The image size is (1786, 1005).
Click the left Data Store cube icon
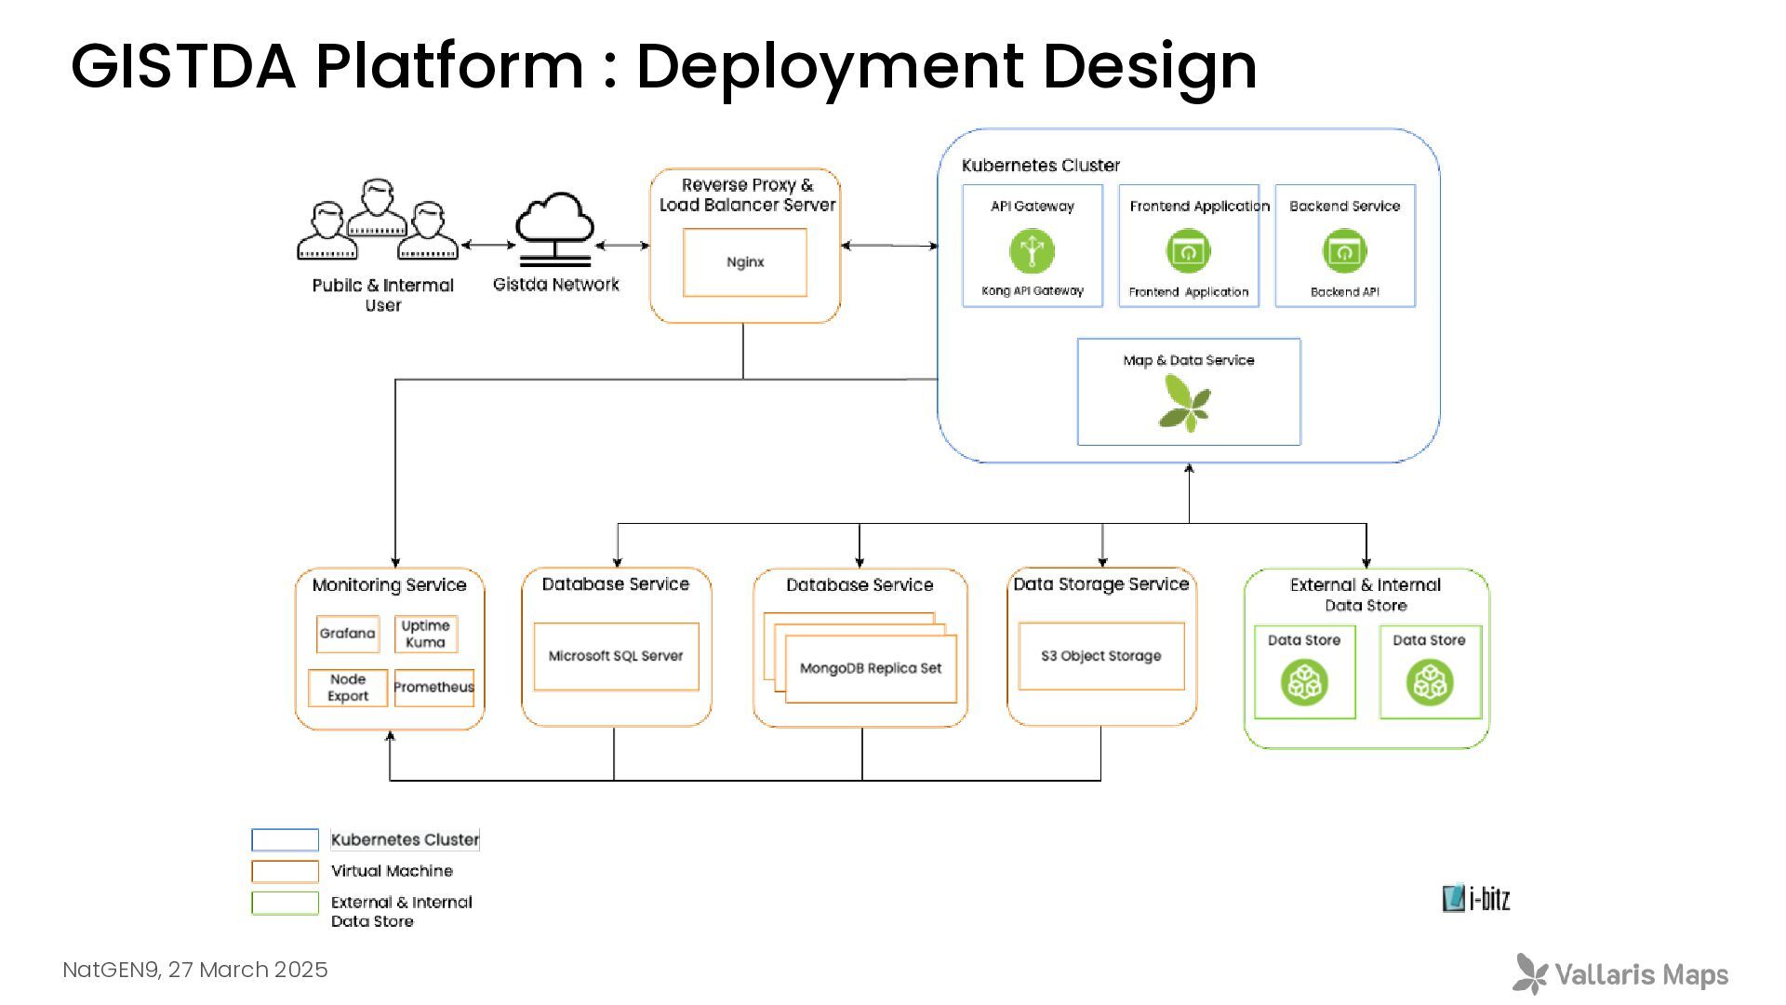coord(1304,683)
